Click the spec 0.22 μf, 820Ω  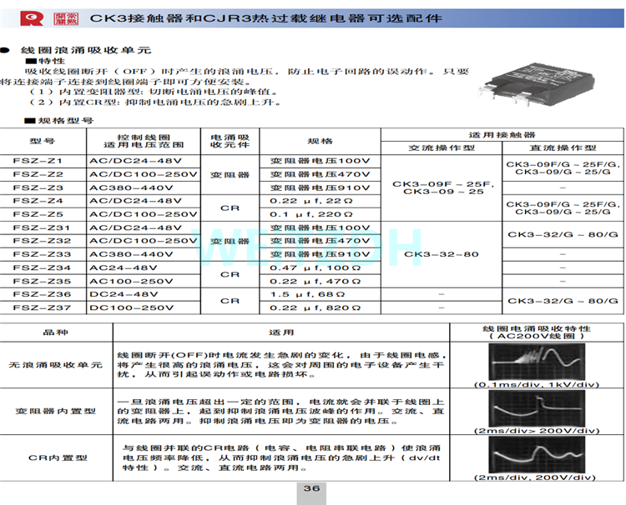pos(316,307)
